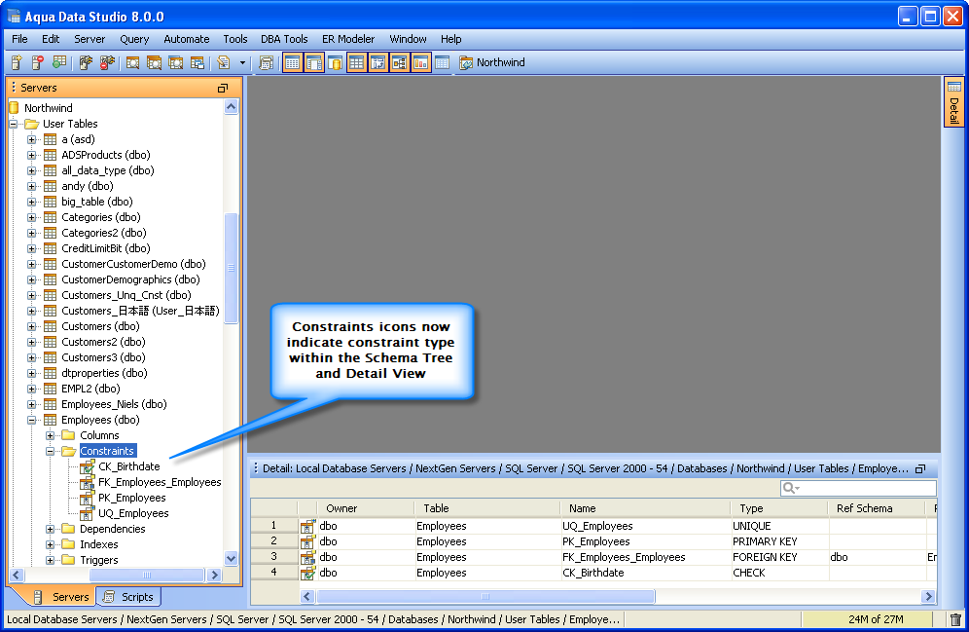
Task: Open the Automate menu
Action: [x=186, y=39]
